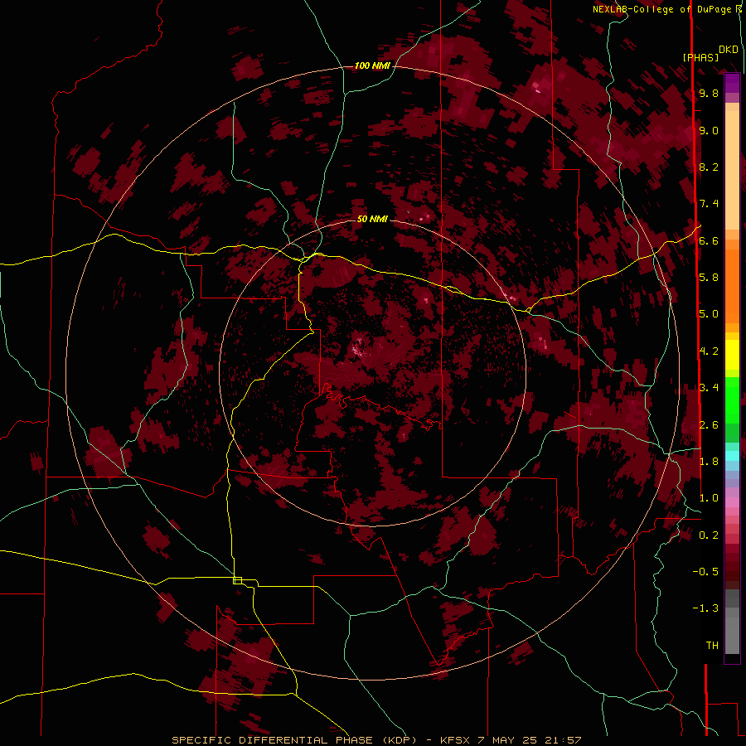
Task: Click the gray segment at the color bar bottom
Action: [x=732, y=632]
